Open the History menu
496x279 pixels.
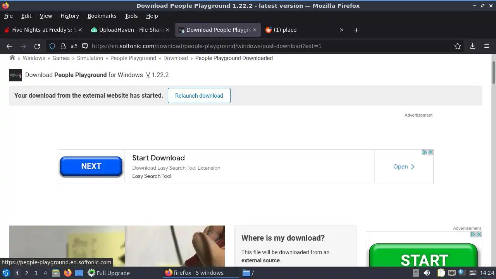click(70, 16)
